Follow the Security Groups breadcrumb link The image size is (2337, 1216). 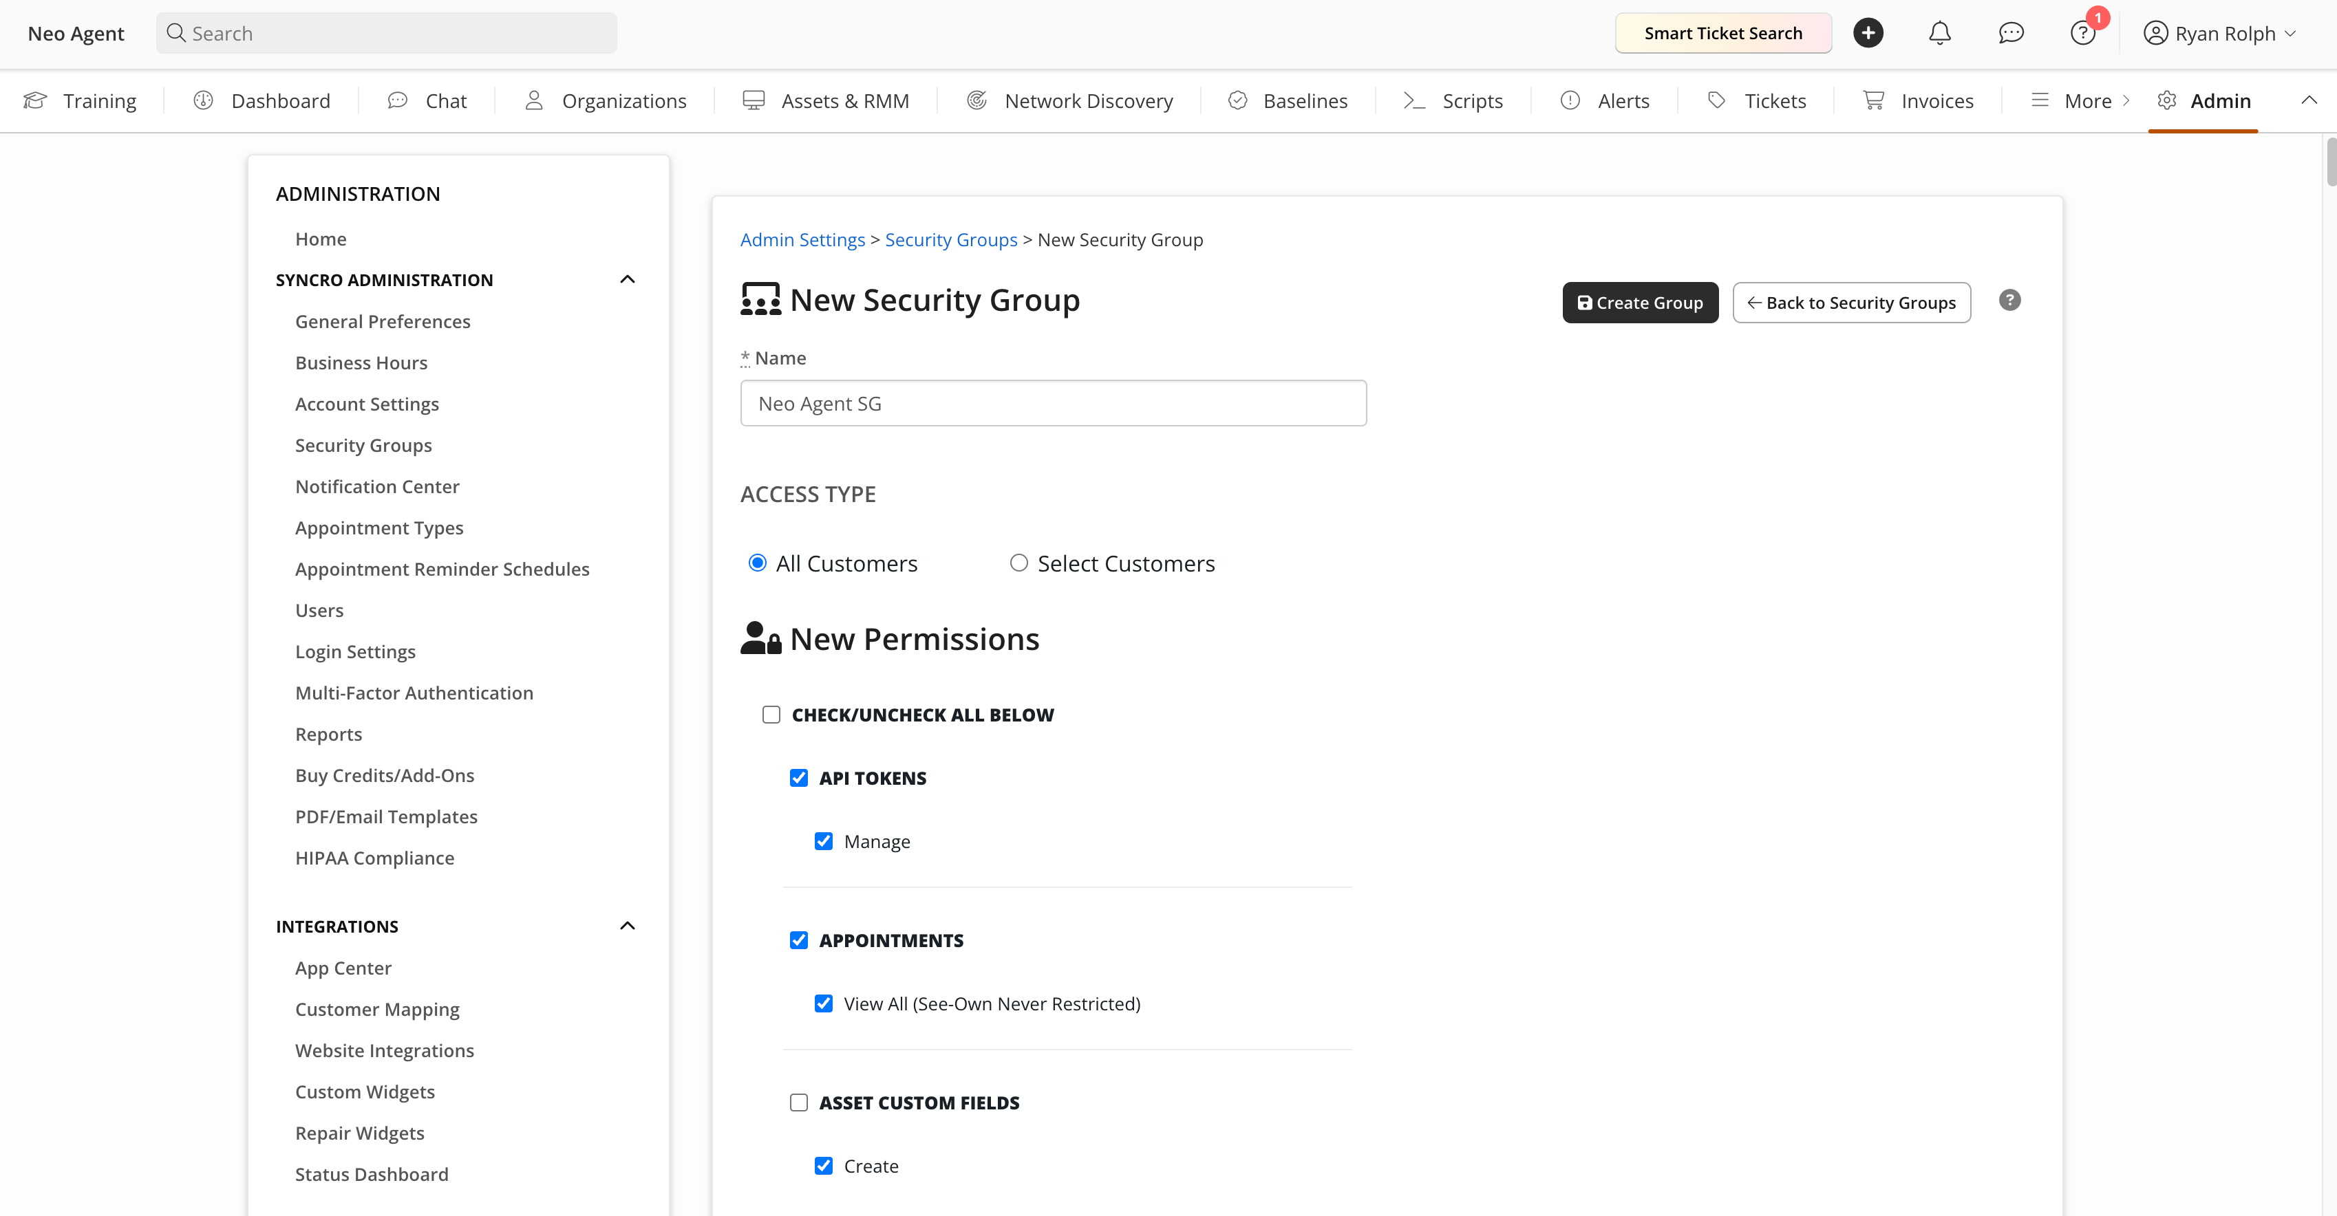coord(951,239)
